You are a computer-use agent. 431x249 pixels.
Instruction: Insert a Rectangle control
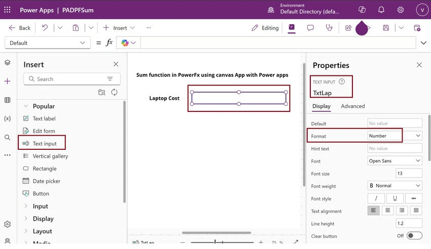coord(45,169)
